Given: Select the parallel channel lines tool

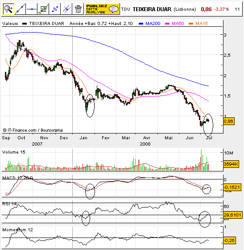Looking at the screenshot, I should [x=66, y=9].
